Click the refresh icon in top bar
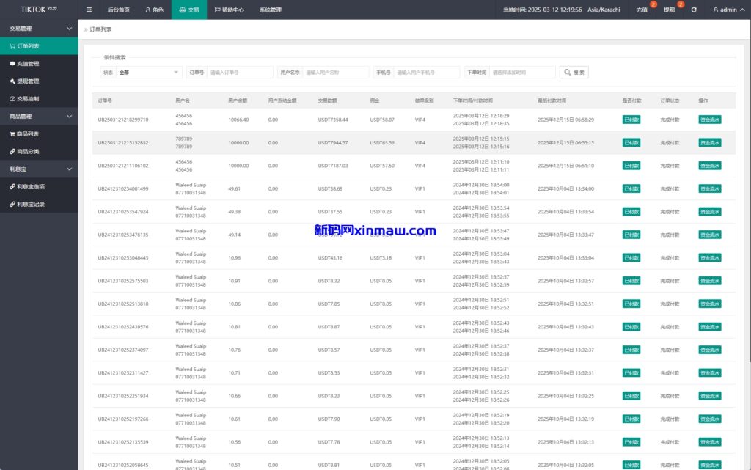 (694, 10)
